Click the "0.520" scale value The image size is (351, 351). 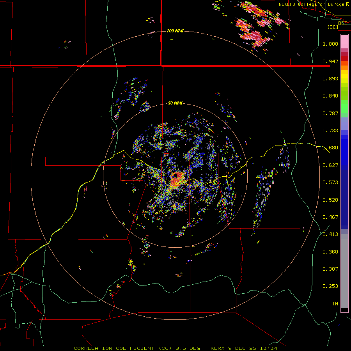[x=330, y=200]
